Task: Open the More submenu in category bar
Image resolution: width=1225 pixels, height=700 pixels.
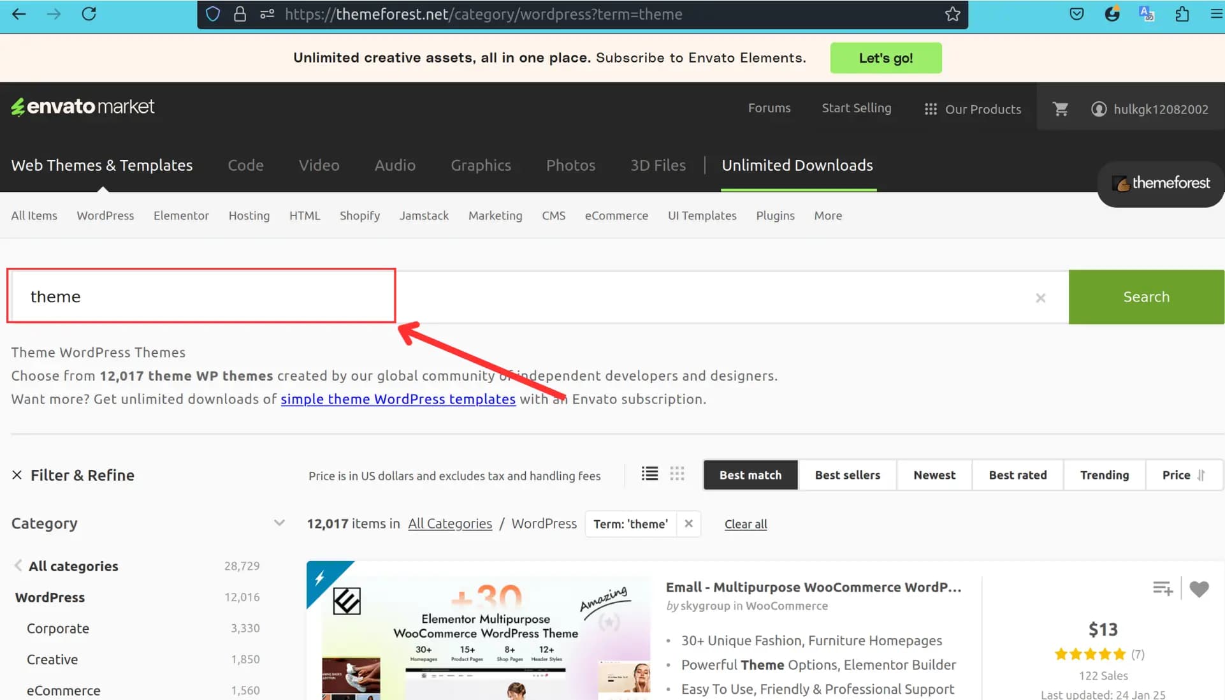Action: tap(828, 215)
